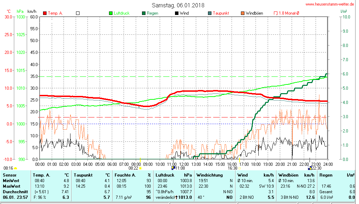Viewport: 359px width, 204px height.
Task: Click the orange Windböen legend swatch
Action: coord(242,13)
